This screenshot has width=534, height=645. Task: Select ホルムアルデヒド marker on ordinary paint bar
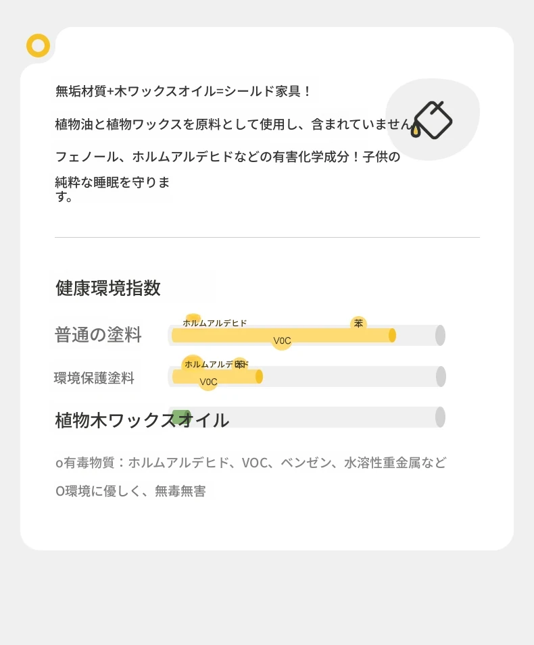(214, 323)
